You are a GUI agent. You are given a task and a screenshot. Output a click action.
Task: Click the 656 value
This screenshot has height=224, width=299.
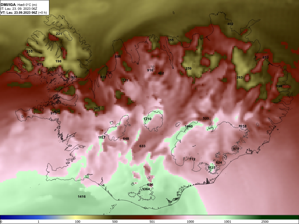(x=150, y=185)
